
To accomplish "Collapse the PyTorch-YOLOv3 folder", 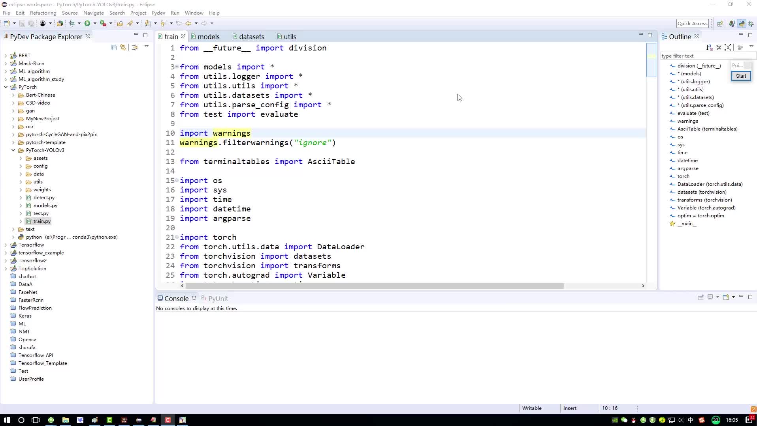I will pos(13,150).
